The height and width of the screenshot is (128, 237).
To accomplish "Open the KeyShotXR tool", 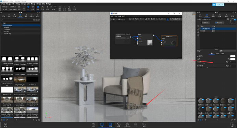I will [x=127, y=124].
